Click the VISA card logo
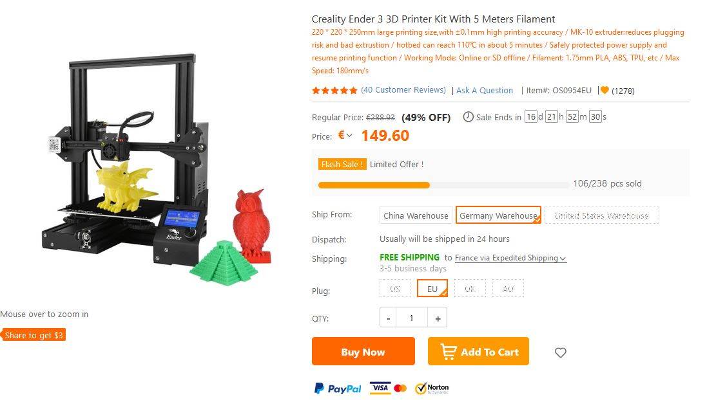Viewport: 716px width, 400px height. click(x=380, y=388)
